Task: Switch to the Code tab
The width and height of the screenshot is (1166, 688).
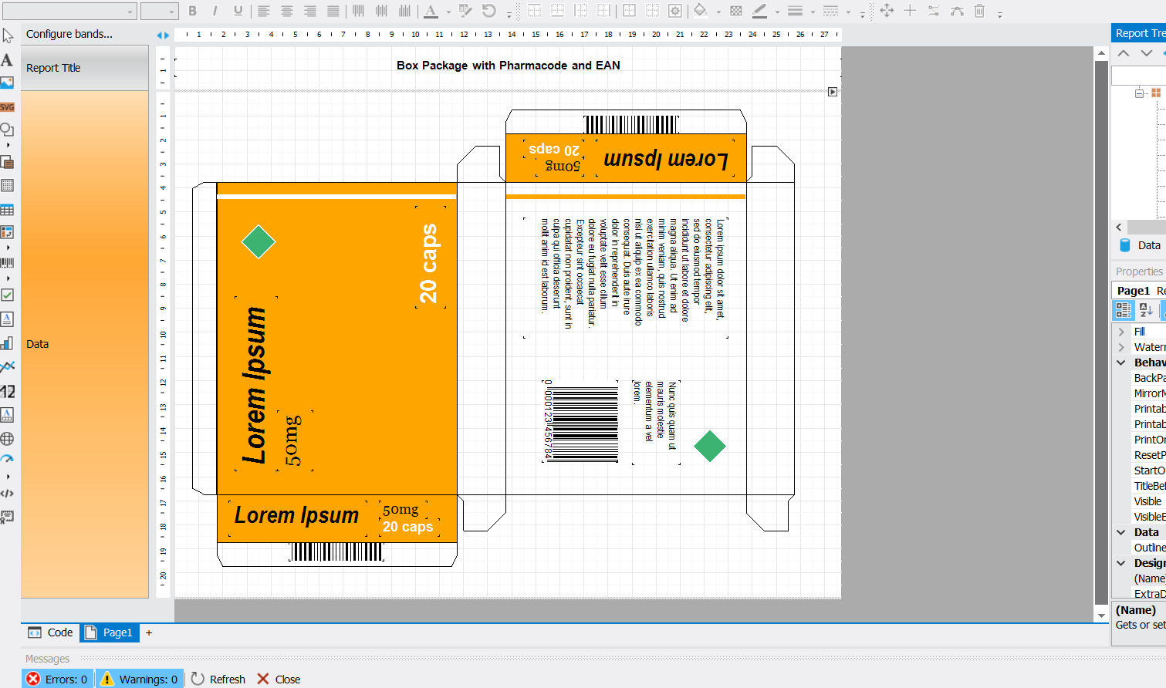Action: click(51, 632)
